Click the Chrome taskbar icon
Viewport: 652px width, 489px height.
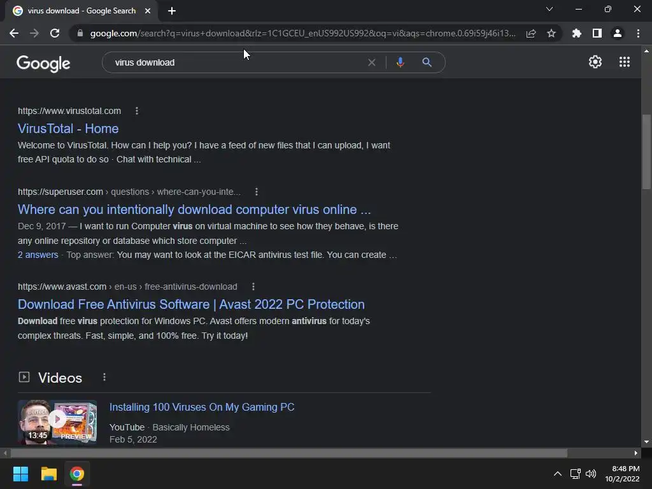[x=77, y=474]
